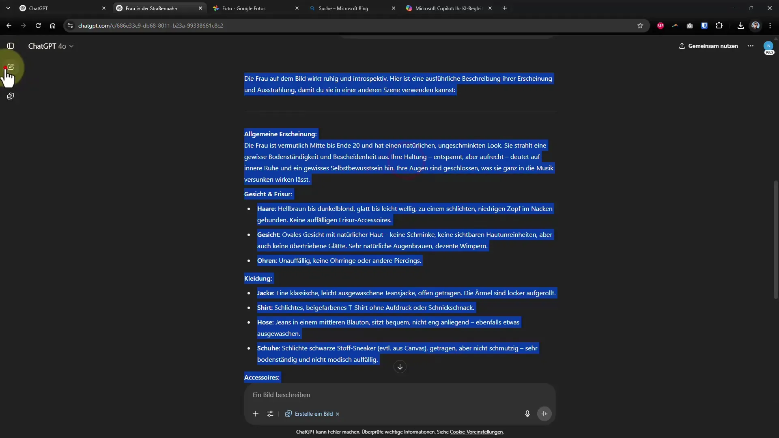Close the Foto - Google Fotos tab

(x=297, y=8)
